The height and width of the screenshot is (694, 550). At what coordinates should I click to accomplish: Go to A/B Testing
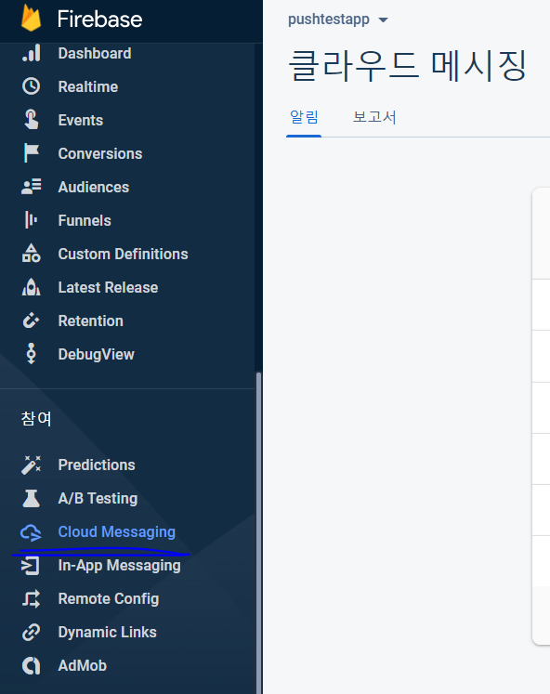(98, 498)
